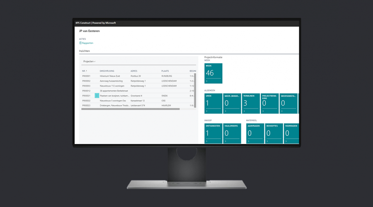Screen dimensions: 373x207
Task: Click the chevron on the ONTVANGSTEN tile
Action: [x=207, y=141]
